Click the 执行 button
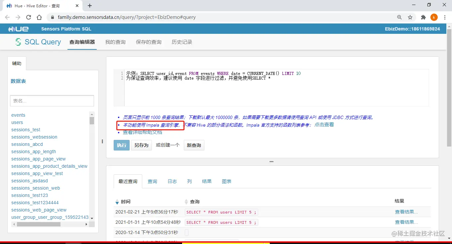Image resolution: width=452 pixels, height=244 pixels. click(x=122, y=145)
